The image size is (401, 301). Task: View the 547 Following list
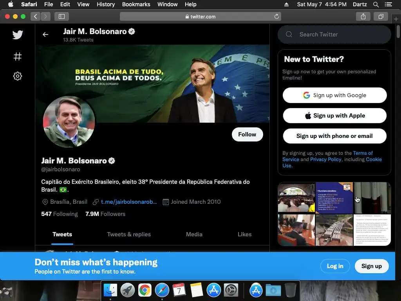60,214
